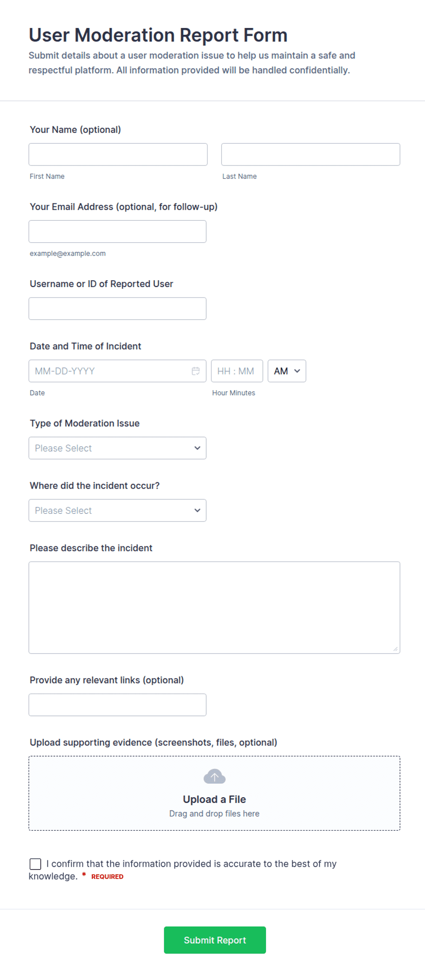Click chevron arrow in Type of Moderation Issue

click(x=197, y=448)
